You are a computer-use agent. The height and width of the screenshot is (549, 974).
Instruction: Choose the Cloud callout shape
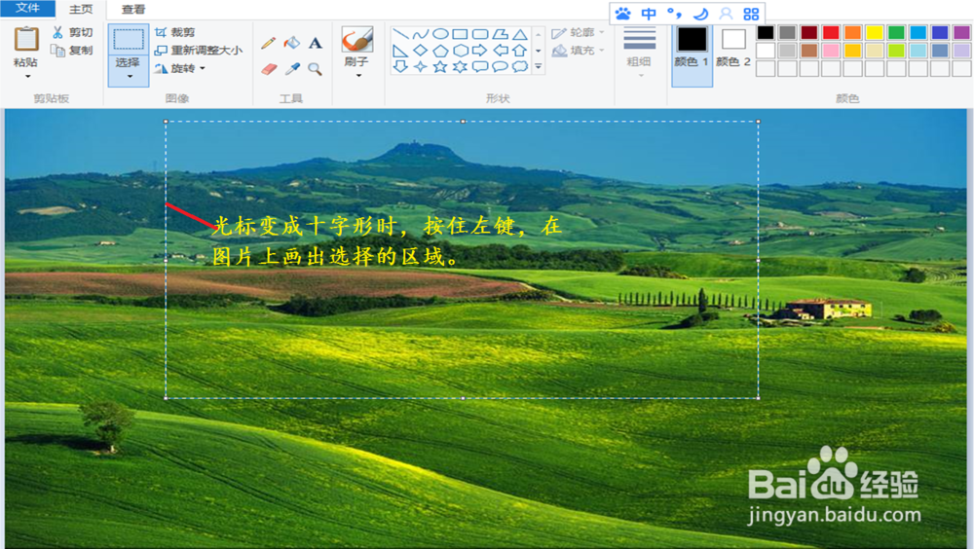[x=520, y=66]
